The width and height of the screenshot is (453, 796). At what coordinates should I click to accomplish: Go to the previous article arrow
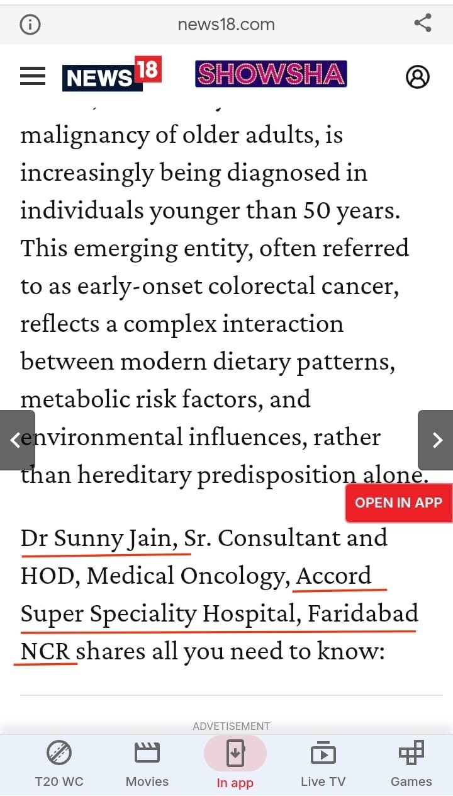pyautogui.click(x=16, y=440)
